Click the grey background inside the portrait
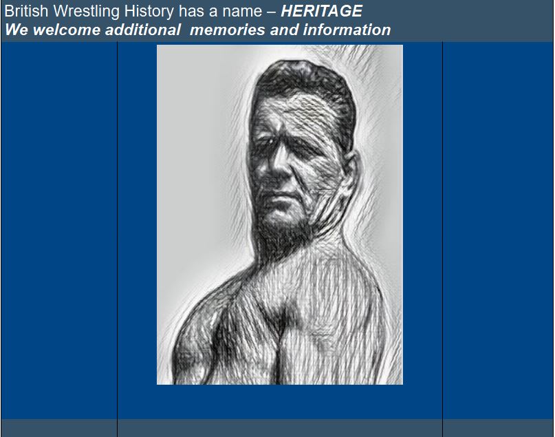Image resolution: width=555 pixels, height=437 pixels. pos(198,142)
